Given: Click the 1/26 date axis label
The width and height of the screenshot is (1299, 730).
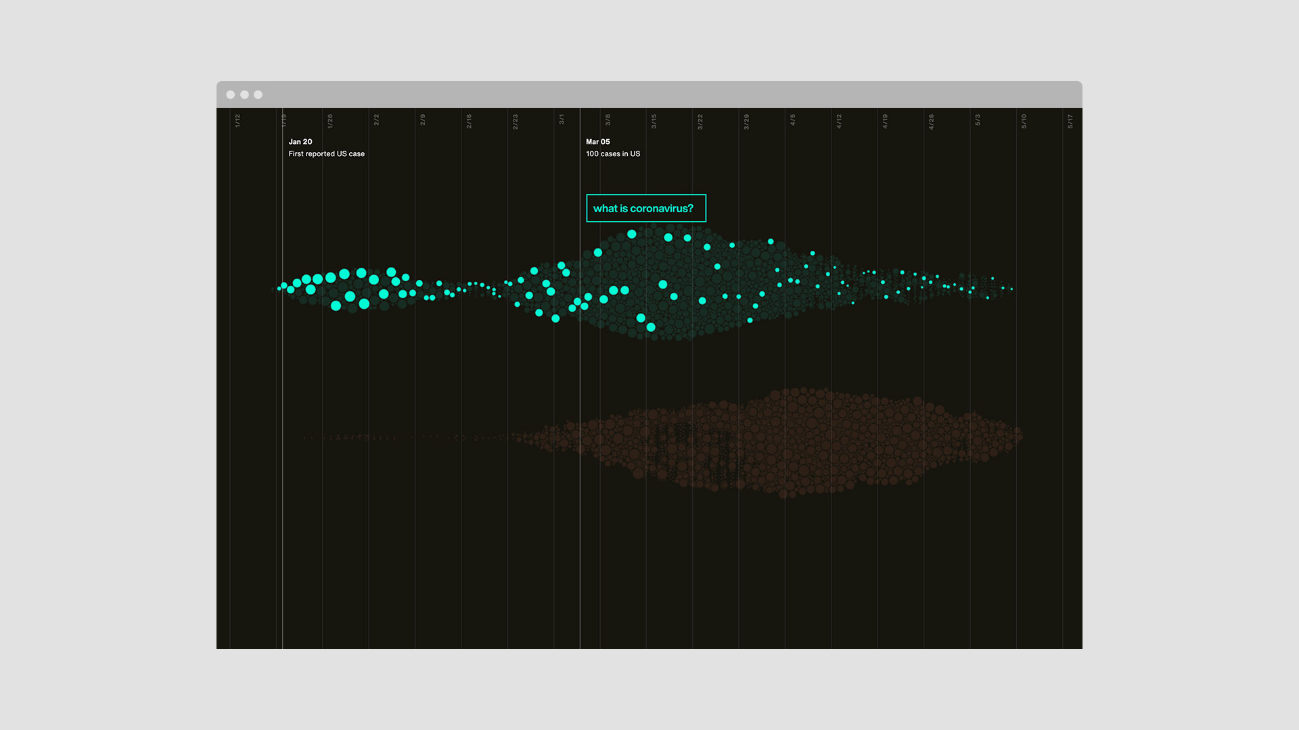Looking at the screenshot, I should click(x=330, y=121).
